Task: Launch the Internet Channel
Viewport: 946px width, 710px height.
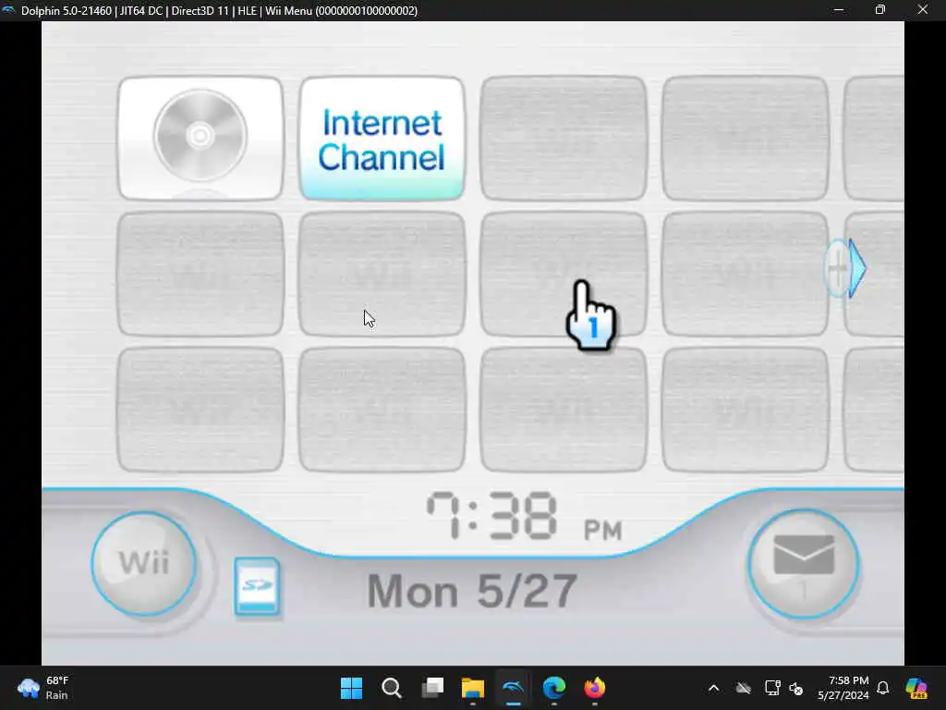Action: pyautogui.click(x=382, y=139)
